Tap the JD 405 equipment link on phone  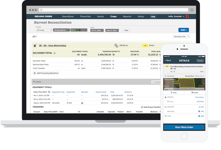click(201, 107)
